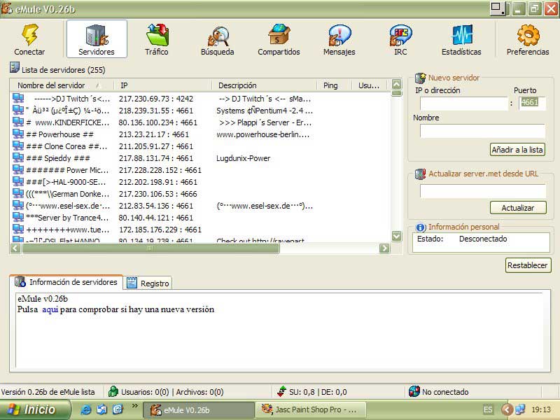Expand the quick launch chevron
This screenshot has height=420, width=560.
click(x=134, y=406)
